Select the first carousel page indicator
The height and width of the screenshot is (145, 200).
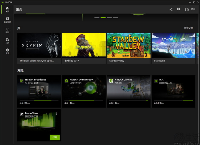click(97, 18)
